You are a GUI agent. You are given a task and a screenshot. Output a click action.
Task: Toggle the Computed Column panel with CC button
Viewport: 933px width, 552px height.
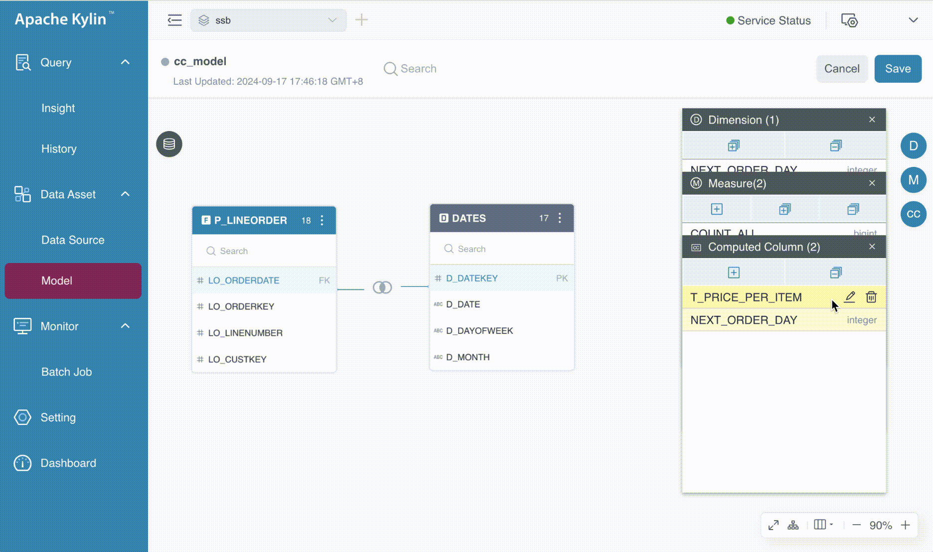[913, 214]
